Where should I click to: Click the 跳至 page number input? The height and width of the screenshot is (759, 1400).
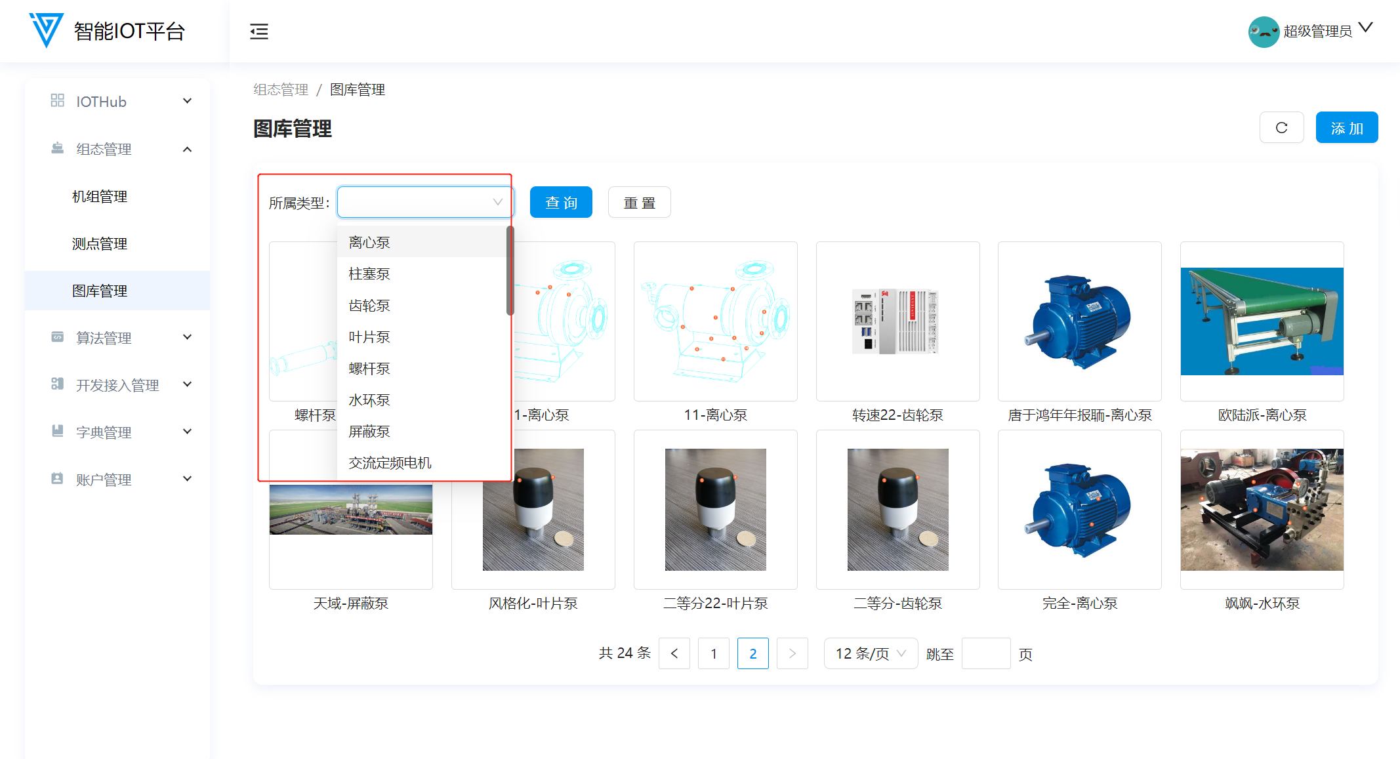pyautogui.click(x=985, y=653)
